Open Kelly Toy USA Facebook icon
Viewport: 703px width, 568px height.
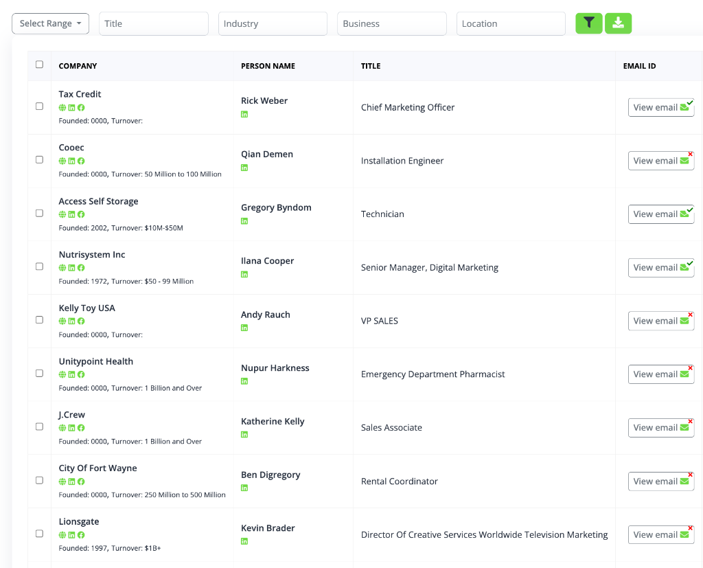coord(81,321)
